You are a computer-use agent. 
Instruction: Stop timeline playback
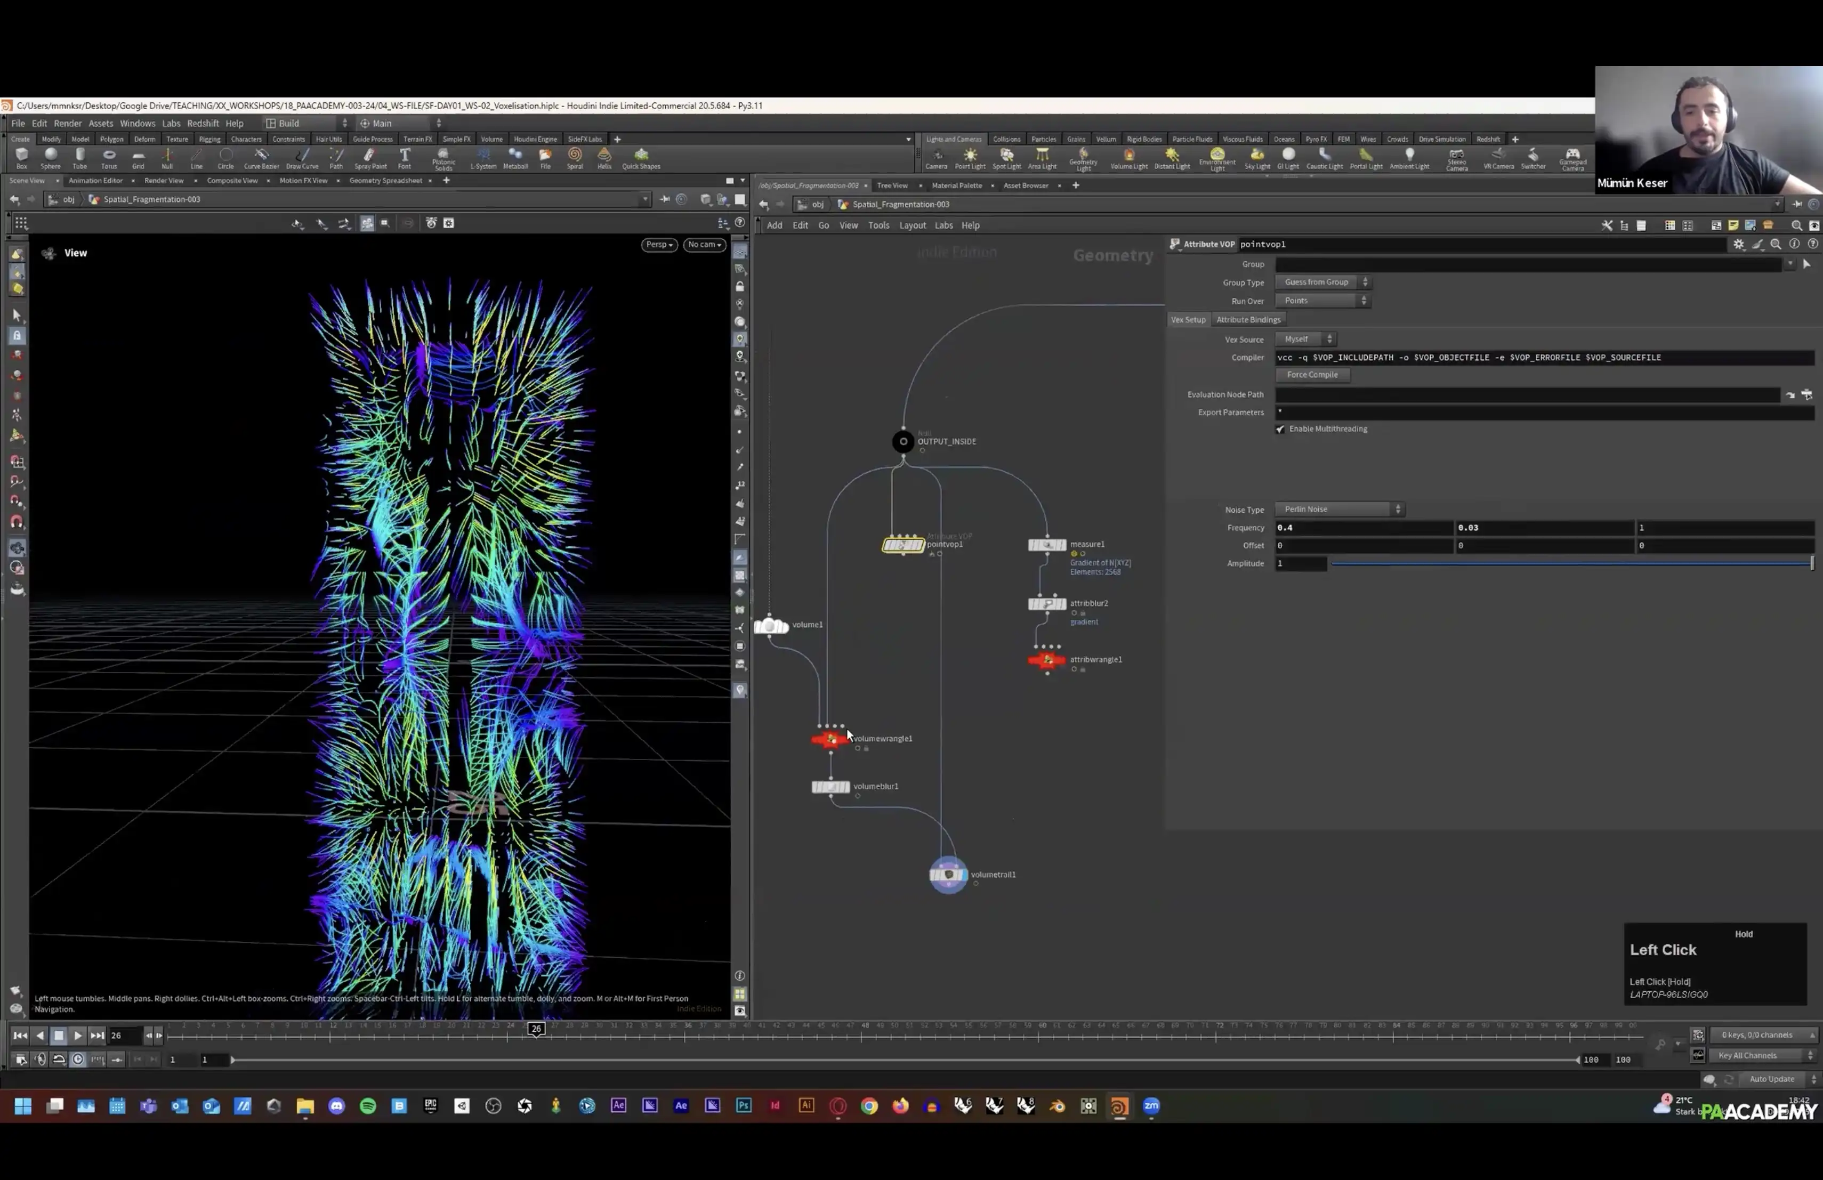(x=58, y=1035)
